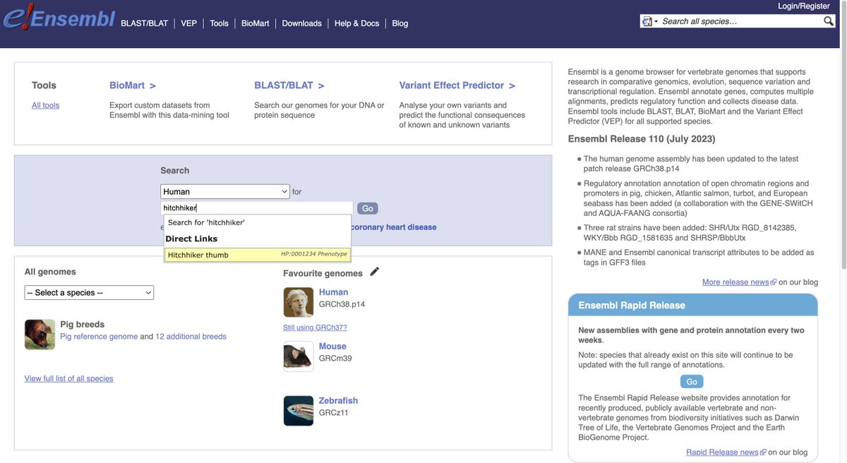Open the All tools link
This screenshot has width=847, height=463.
46,105
